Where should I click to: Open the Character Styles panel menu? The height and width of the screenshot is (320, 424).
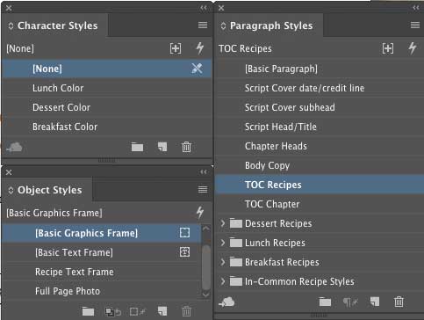click(203, 25)
